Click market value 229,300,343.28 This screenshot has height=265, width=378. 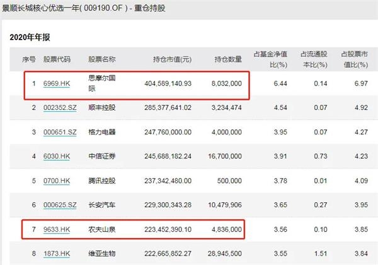(168, 205)
